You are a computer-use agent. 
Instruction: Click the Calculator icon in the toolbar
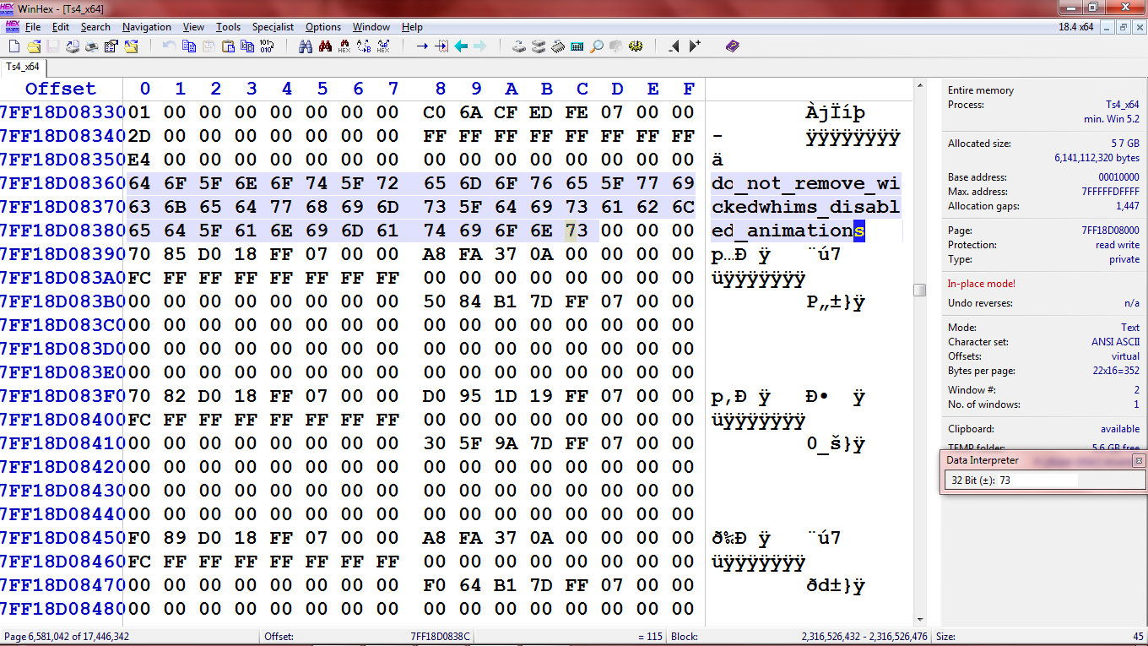pos(577,46)
